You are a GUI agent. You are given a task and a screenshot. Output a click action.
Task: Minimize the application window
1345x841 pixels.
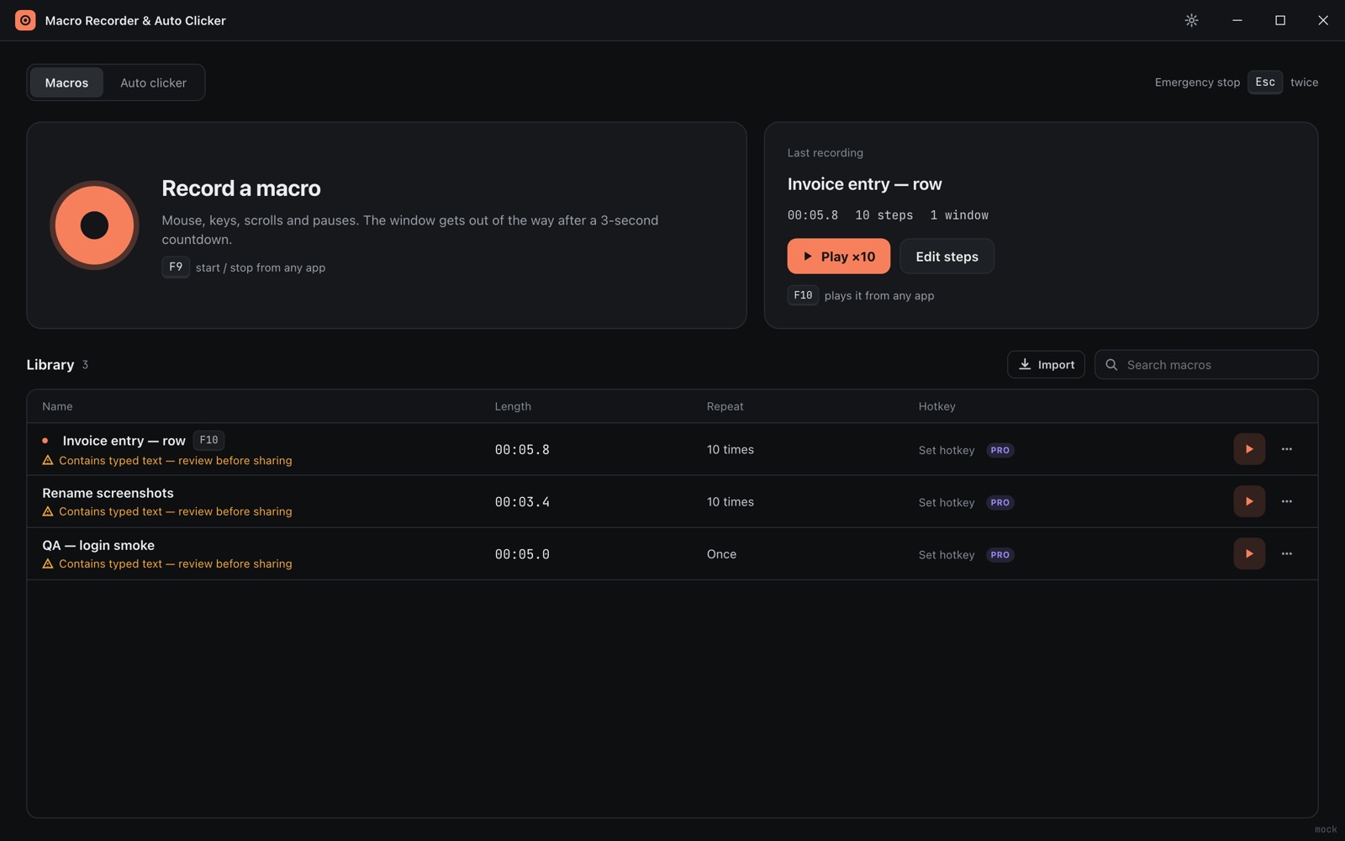(1237, 20)
